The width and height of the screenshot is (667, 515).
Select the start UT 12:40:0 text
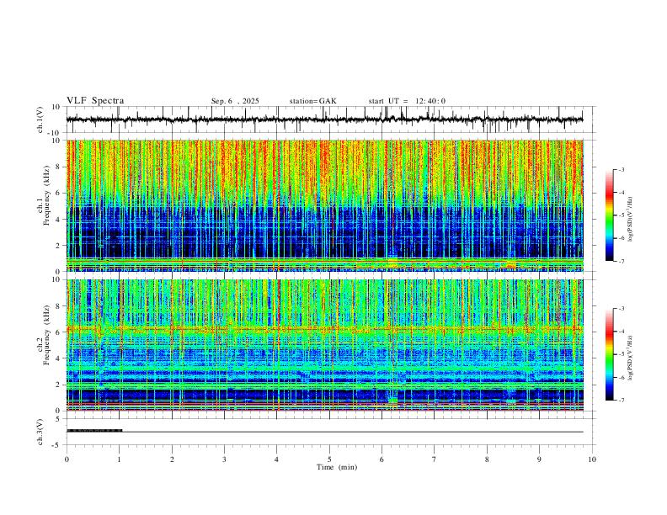407,101
